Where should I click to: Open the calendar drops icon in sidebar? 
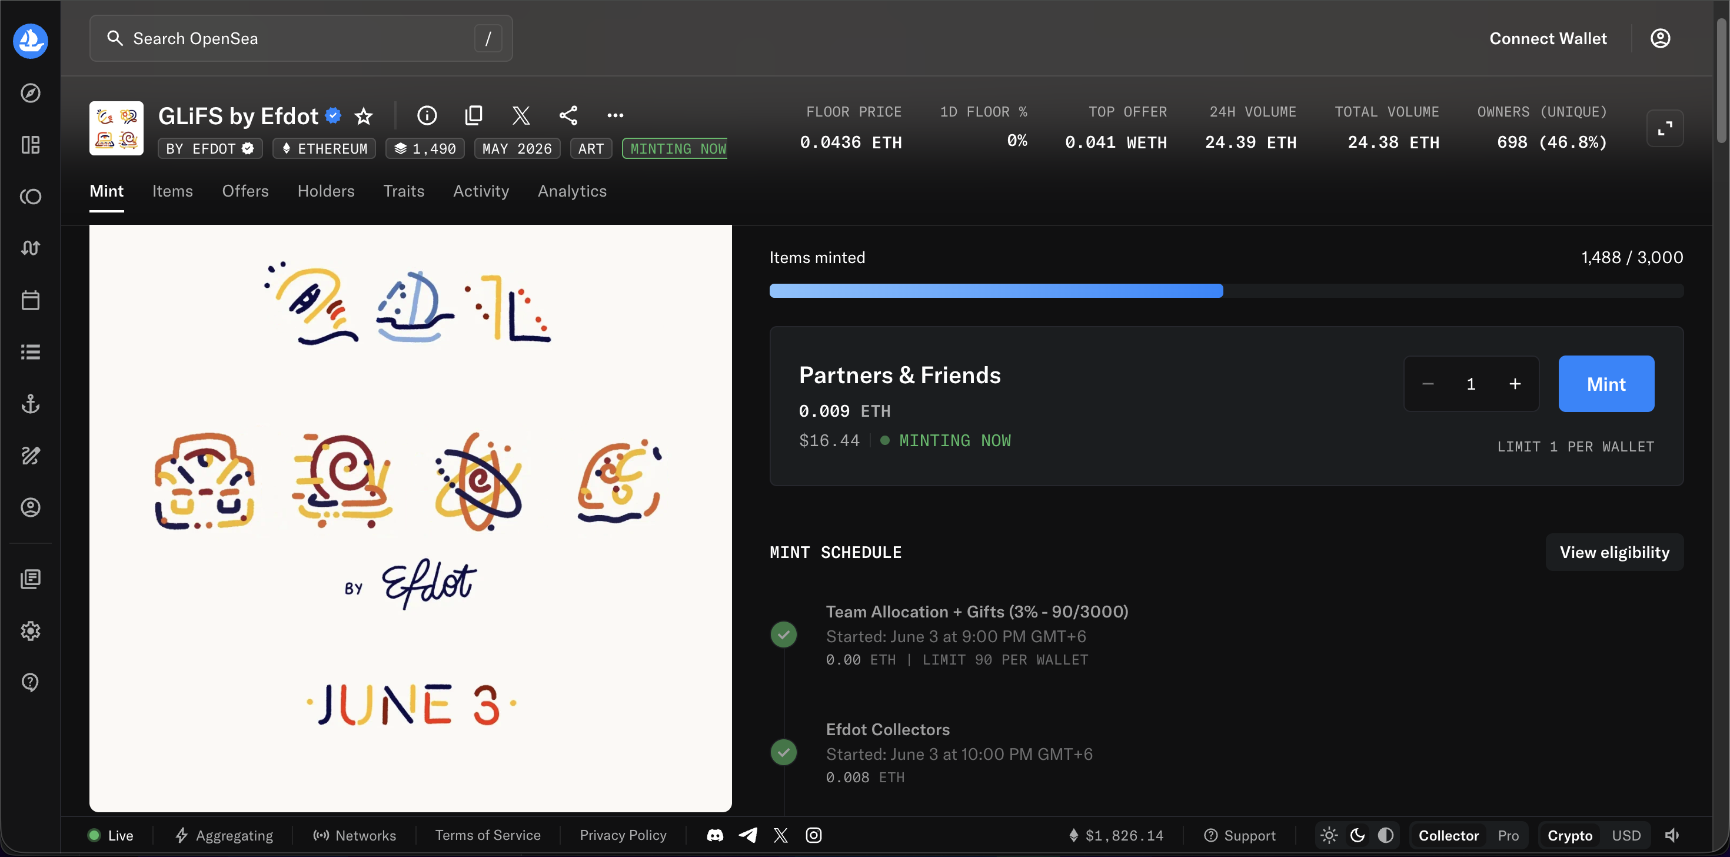tap(30, 300)
